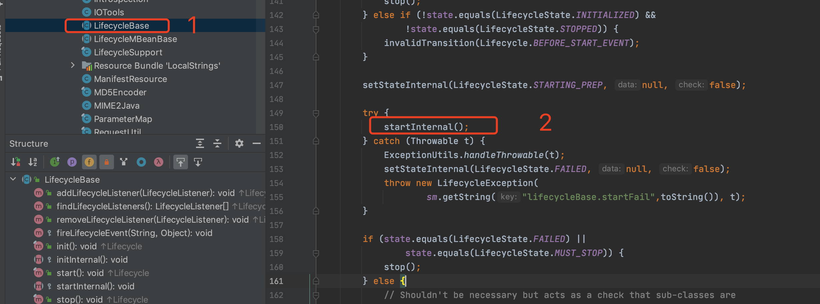820x304 pixels.
Task: Toggle Sort by Visibility in Structure toolbar
Action: point(16,162)
